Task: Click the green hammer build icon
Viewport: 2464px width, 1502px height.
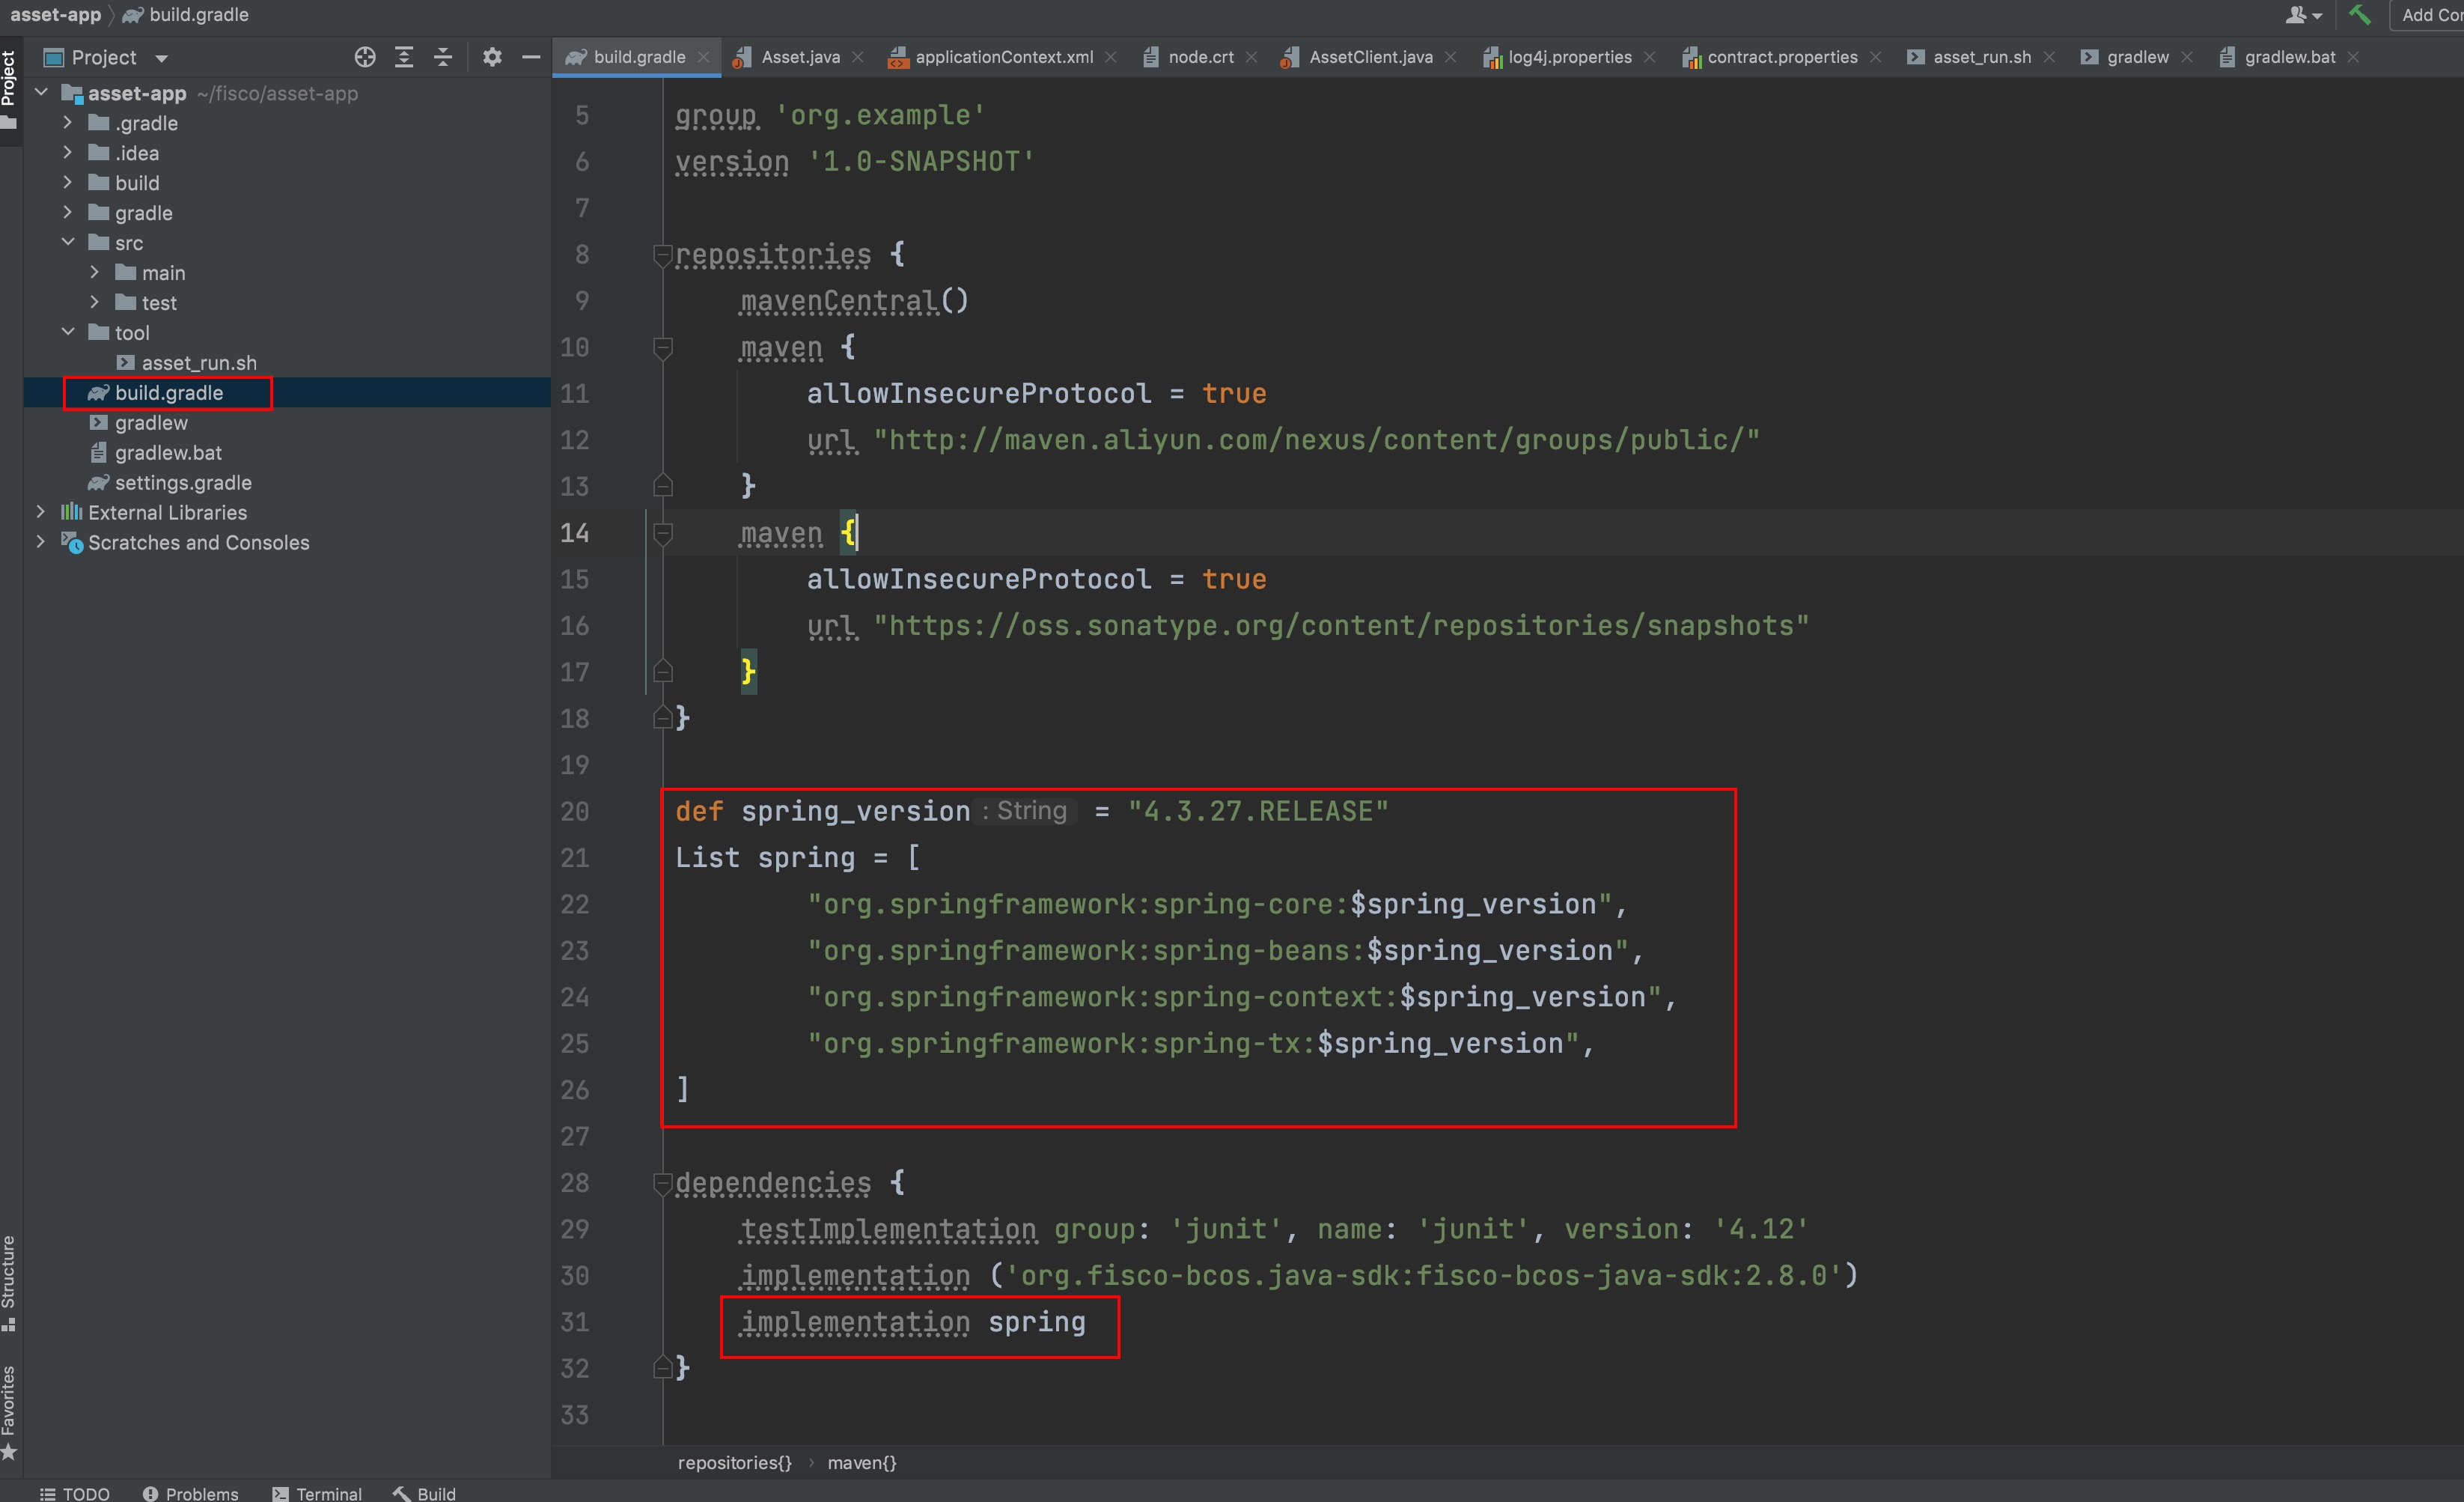Action: [2360, 14]
